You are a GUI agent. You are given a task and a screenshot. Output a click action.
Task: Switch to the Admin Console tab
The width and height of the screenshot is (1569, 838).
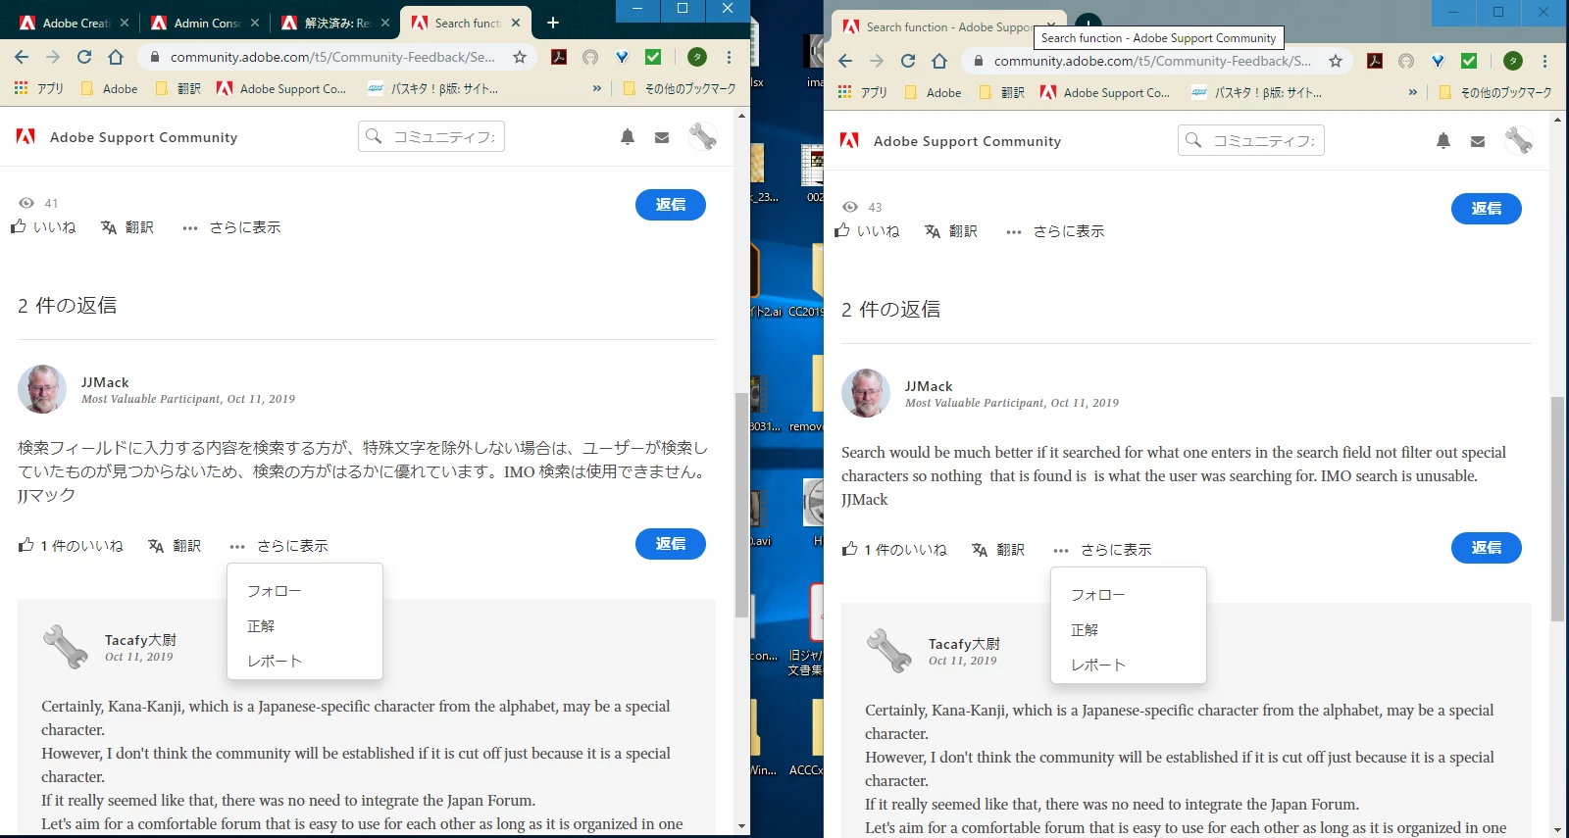pyautogui.click(x=206, y=23)
